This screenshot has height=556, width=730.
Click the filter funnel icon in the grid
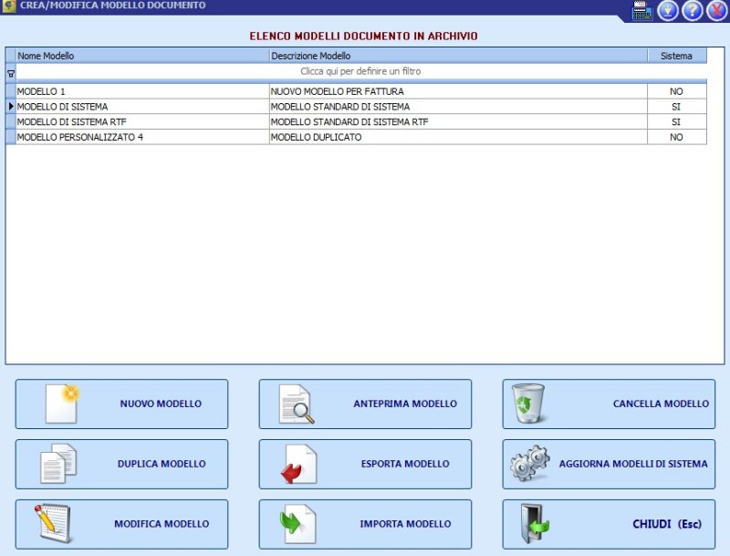click(x=11, y=73)
